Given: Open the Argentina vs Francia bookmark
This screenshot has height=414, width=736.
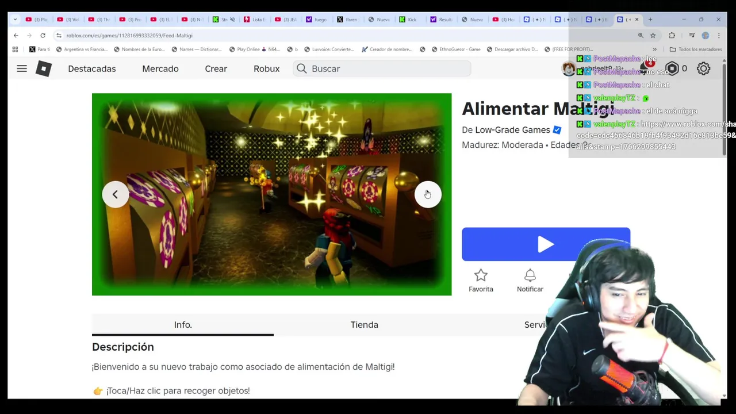Looking at the screenshot, I should pyautogui.click(x=82, y=49).
